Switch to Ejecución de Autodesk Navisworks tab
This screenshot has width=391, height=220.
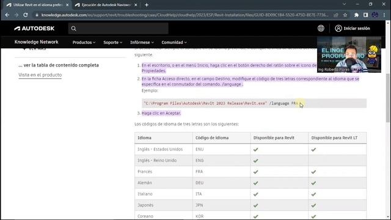coord(106,5)
